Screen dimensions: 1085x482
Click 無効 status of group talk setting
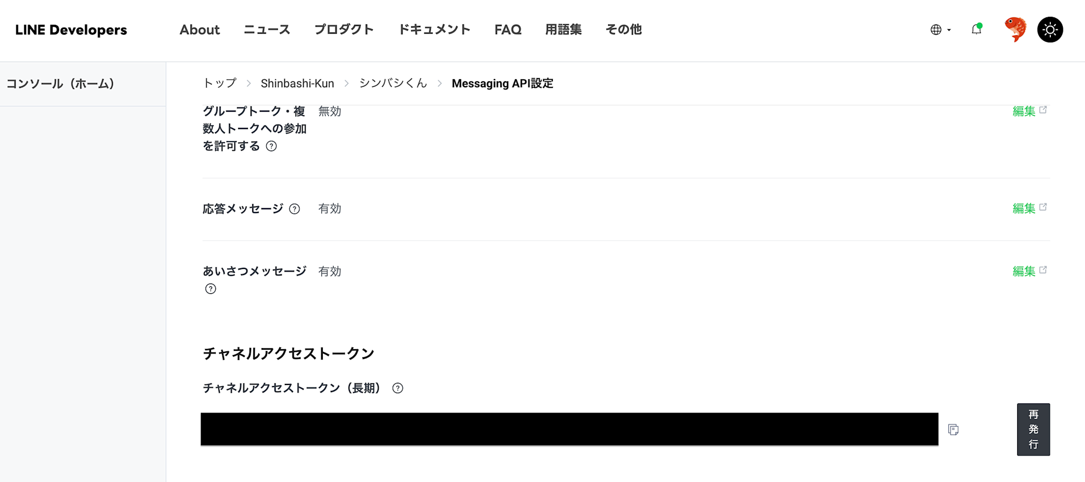point(330,111)
